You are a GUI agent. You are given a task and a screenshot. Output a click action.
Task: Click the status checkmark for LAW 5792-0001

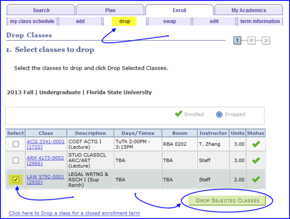tap(256, 179)
